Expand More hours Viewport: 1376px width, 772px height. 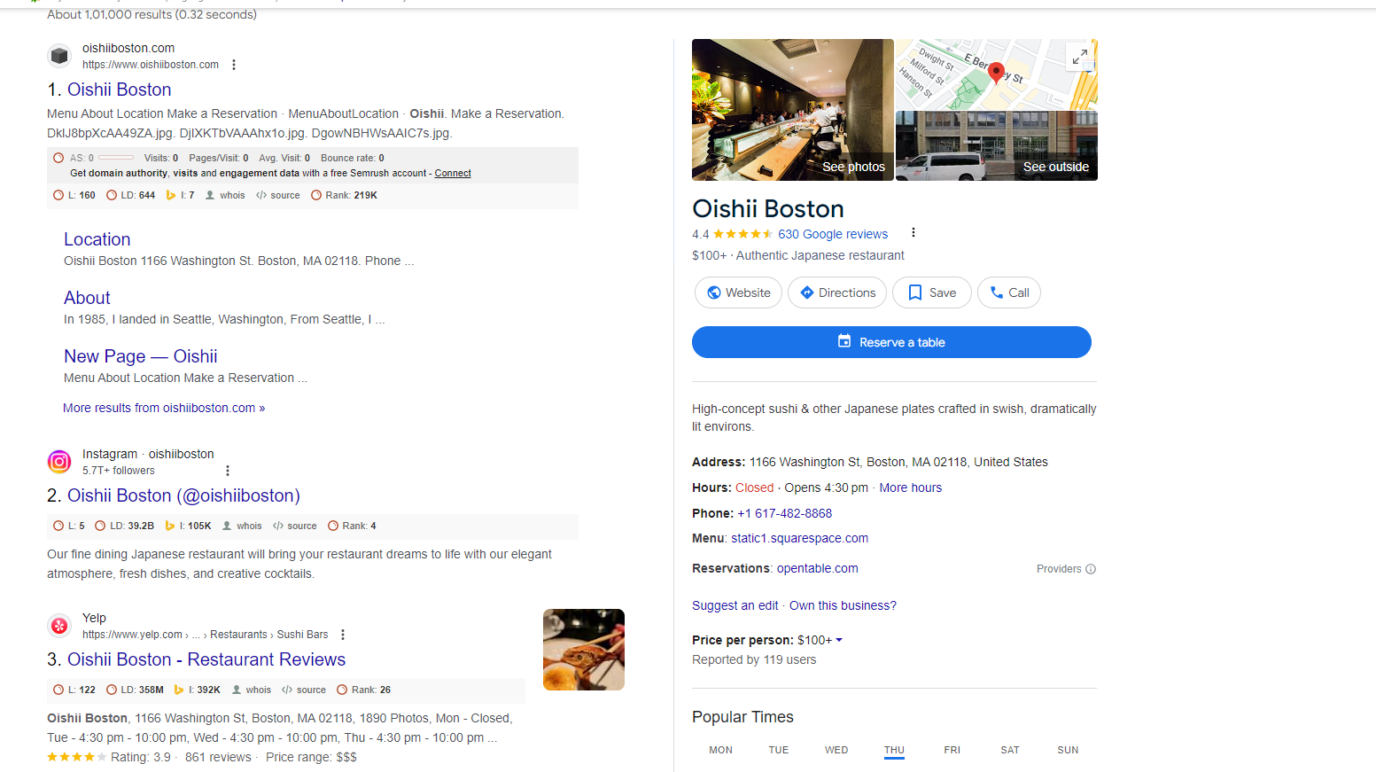910,487
